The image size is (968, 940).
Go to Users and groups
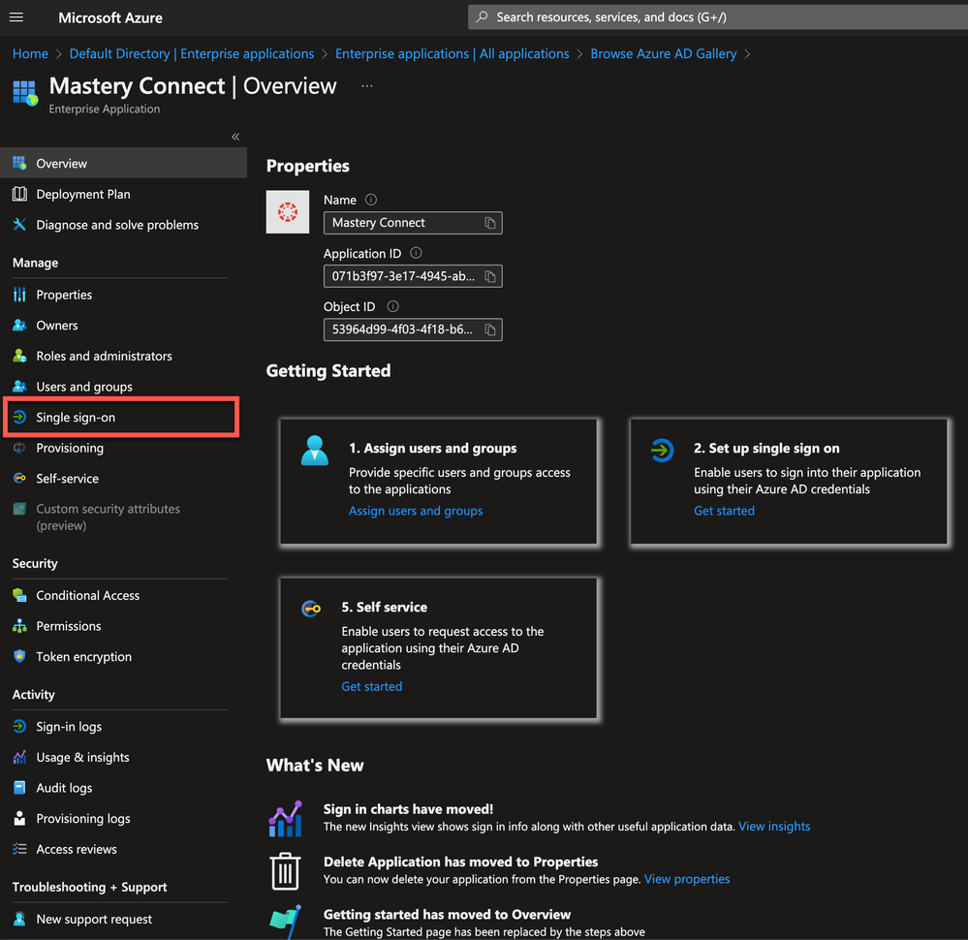click(x=84, y=387)
